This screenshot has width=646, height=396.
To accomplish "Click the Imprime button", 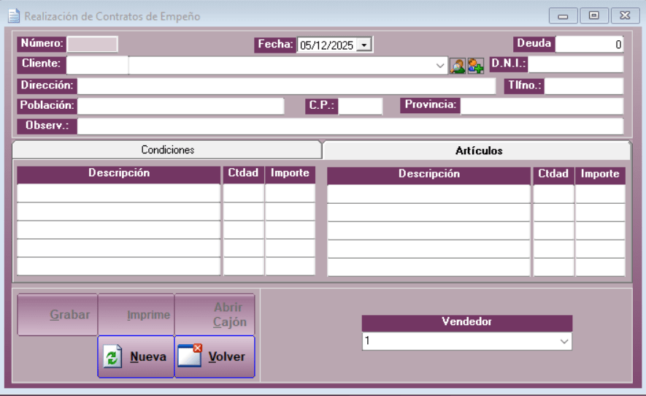I will 136,315.
